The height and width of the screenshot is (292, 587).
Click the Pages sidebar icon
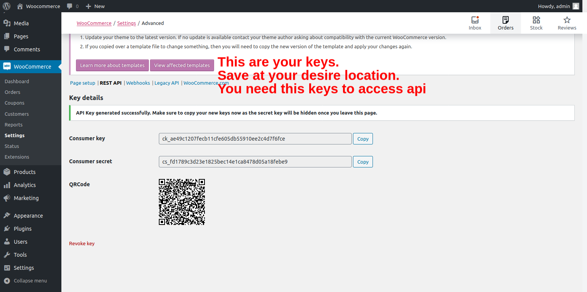coord(7,36)
